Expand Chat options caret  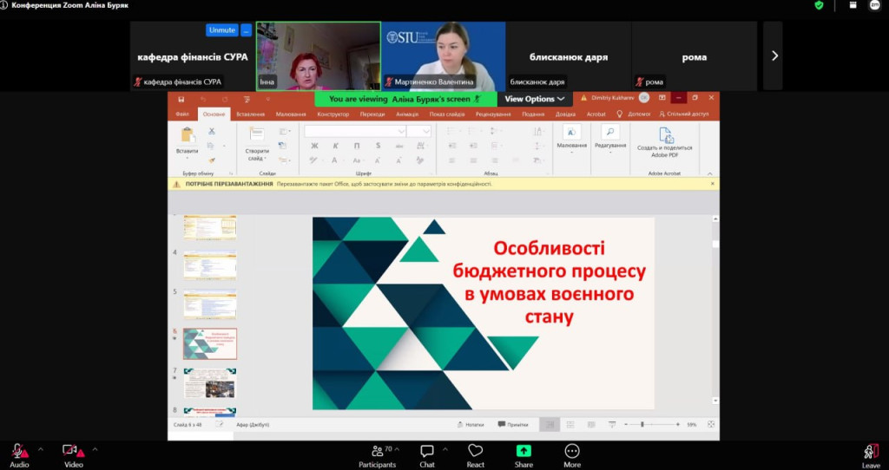[444, 449]
